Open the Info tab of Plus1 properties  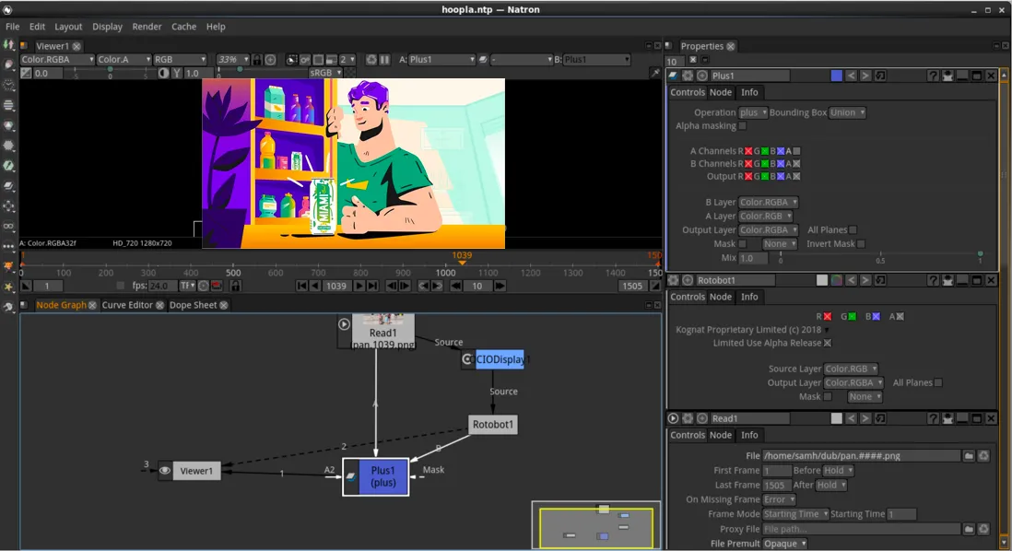[749, 92]
